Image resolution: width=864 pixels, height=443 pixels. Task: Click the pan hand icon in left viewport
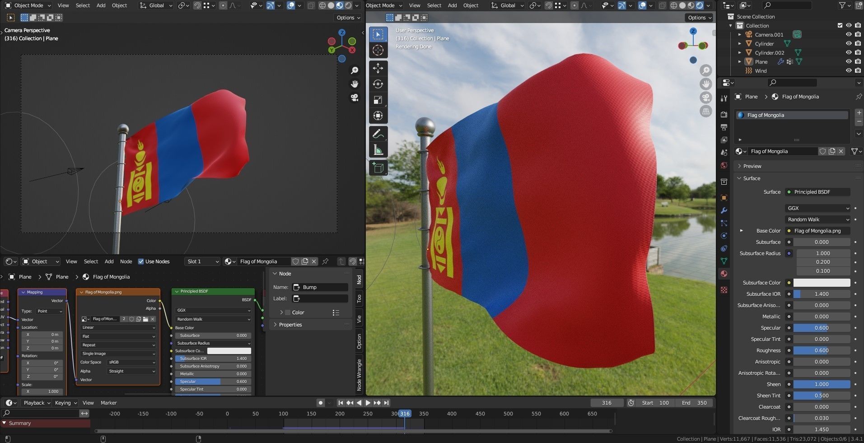[x=355, y=84]
